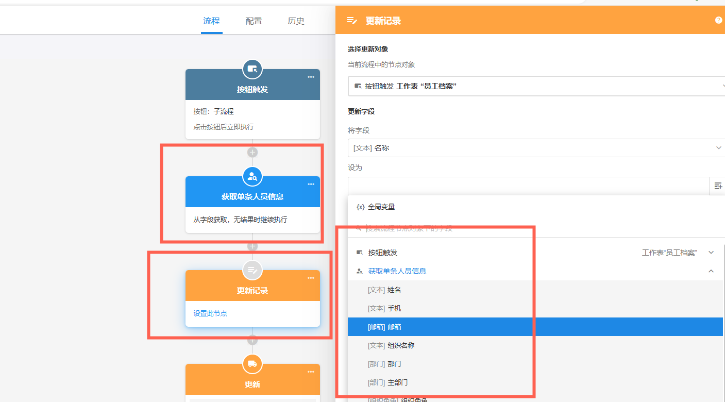
Task: Open the update object 按钮触发 dropdown
Action: pyautogui.click(x=536, y=86)
